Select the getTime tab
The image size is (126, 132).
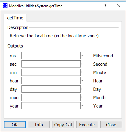click(15, 18)
